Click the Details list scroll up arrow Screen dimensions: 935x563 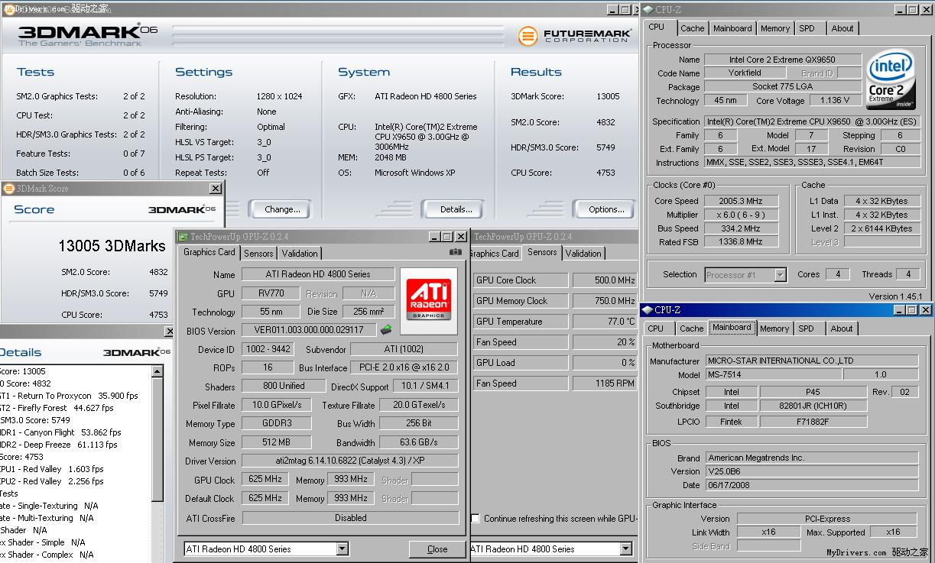point(157,372)
